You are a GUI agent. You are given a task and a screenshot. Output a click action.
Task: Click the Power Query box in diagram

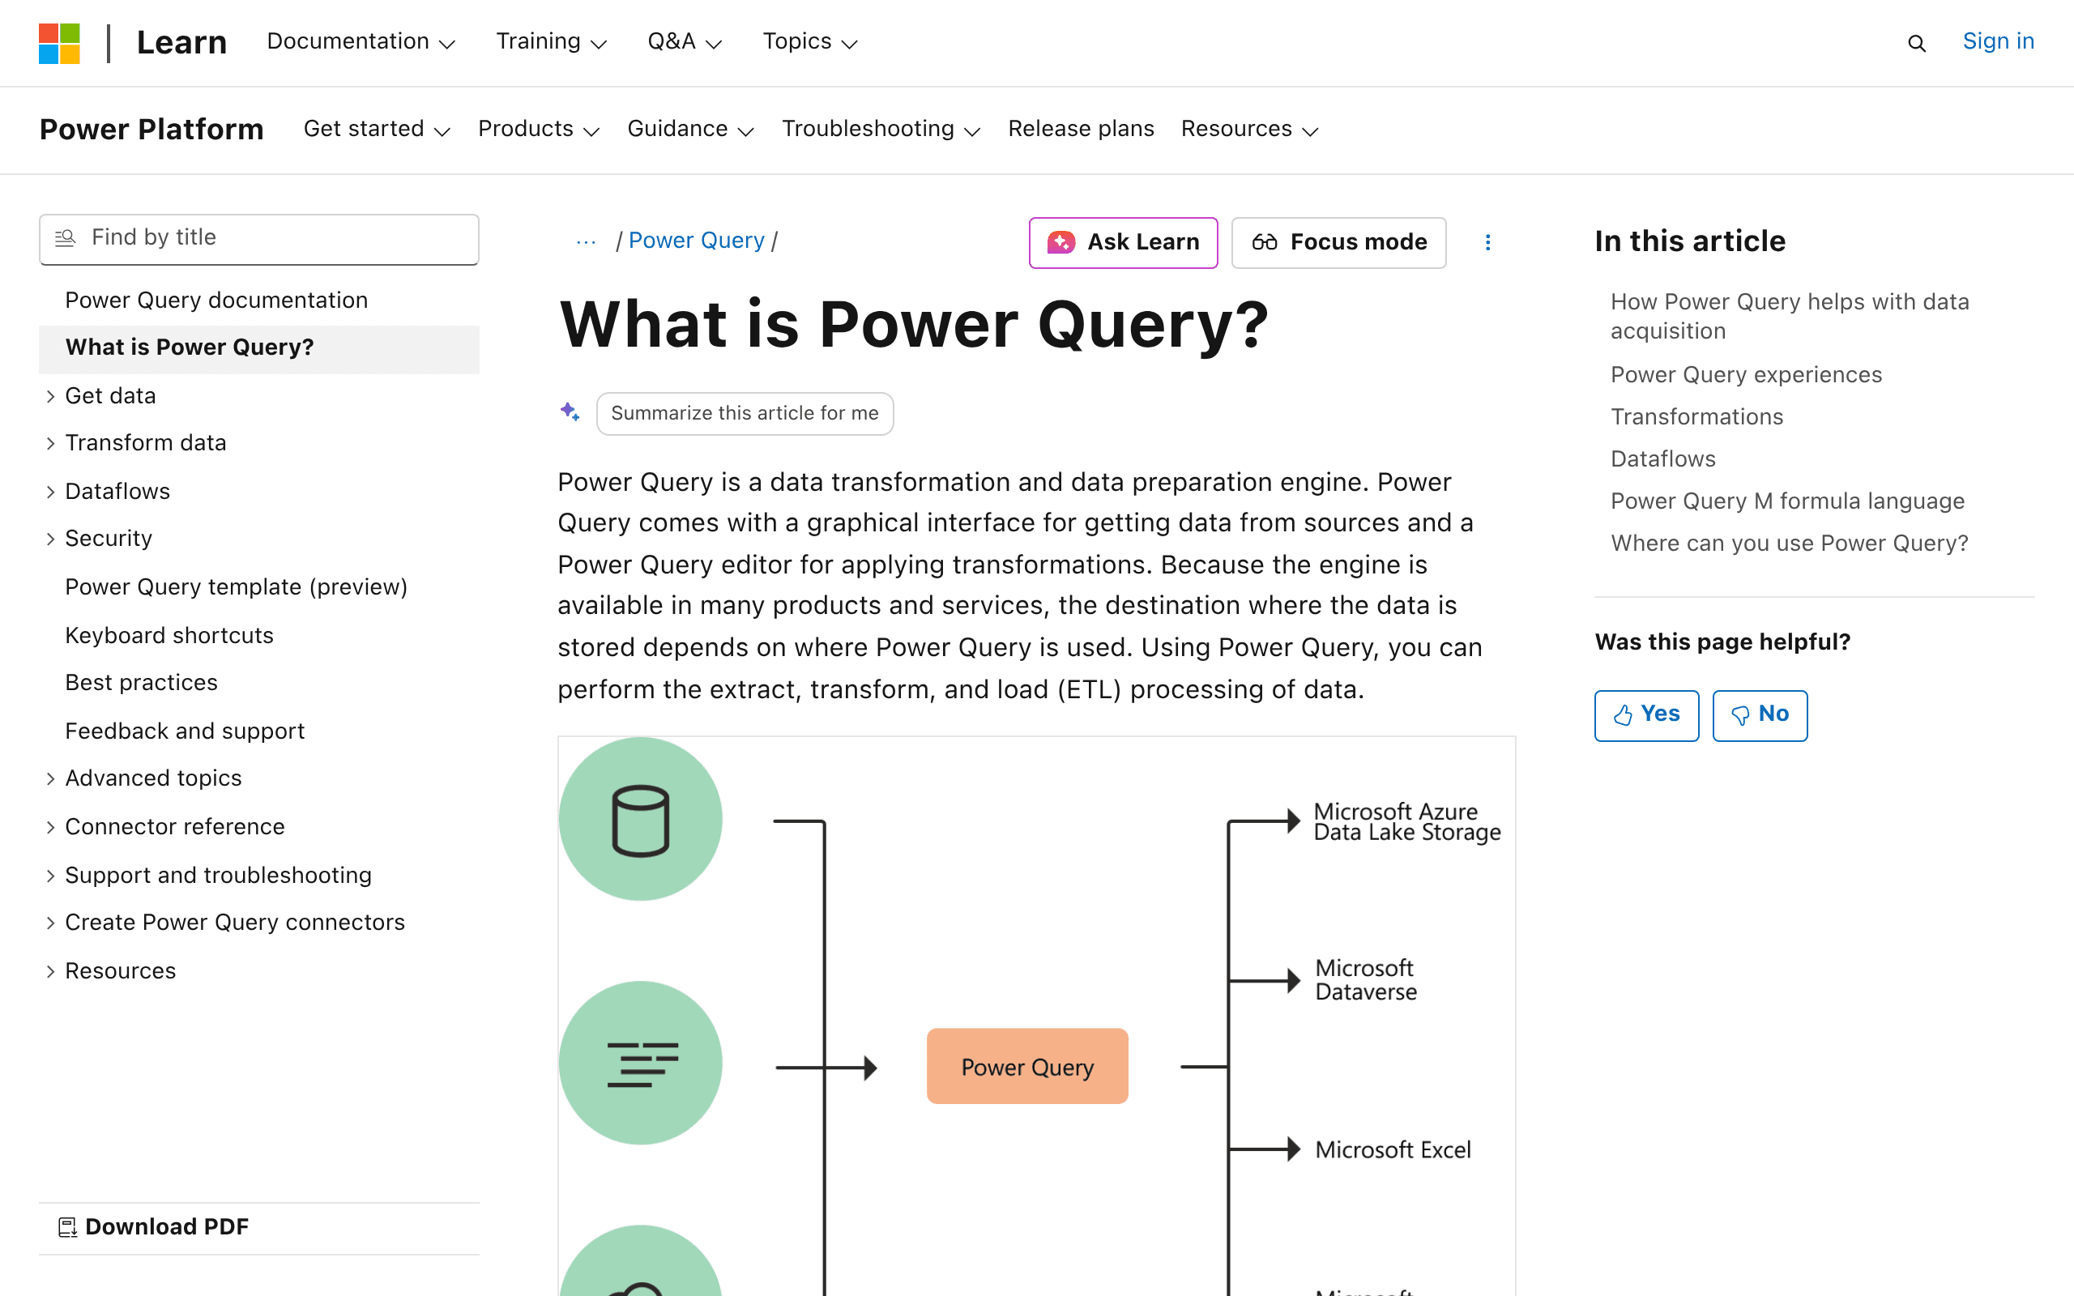[x=1026, y=1066]
